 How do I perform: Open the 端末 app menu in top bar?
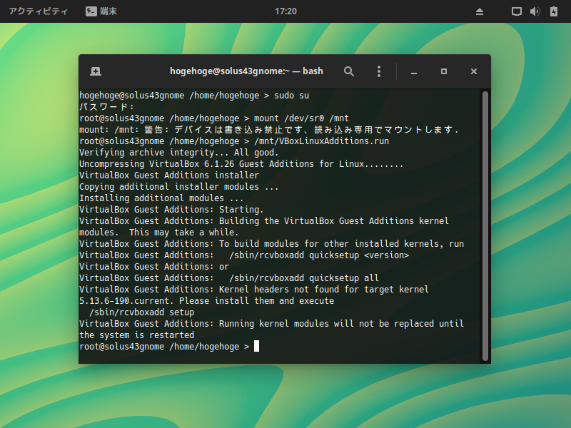[x=101, y=11]
